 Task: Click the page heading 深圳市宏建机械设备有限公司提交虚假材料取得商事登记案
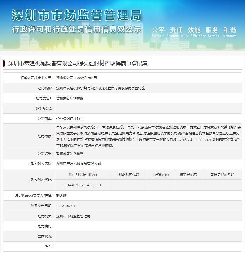click(x=78, y=63)
